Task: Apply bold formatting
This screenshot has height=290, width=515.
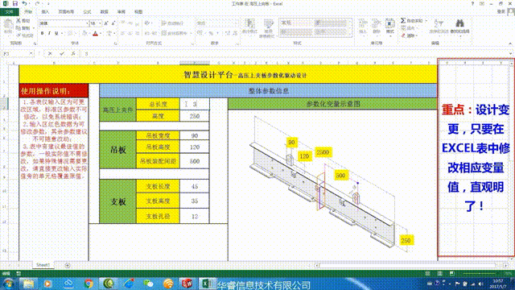Action: click(42, 33)
